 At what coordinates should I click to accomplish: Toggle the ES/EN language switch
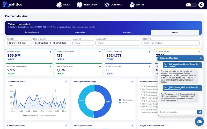[191, 5]
